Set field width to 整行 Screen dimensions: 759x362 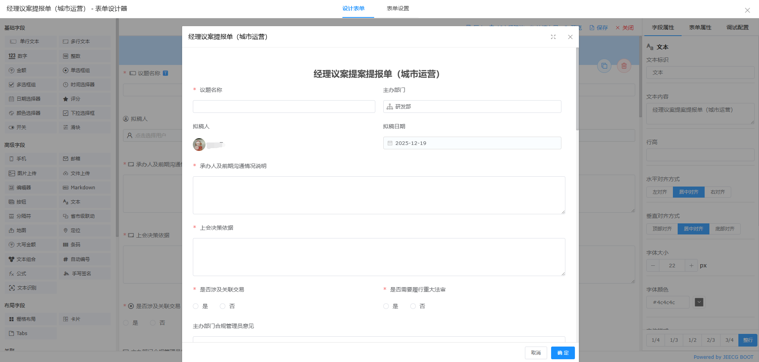(748, 340)
